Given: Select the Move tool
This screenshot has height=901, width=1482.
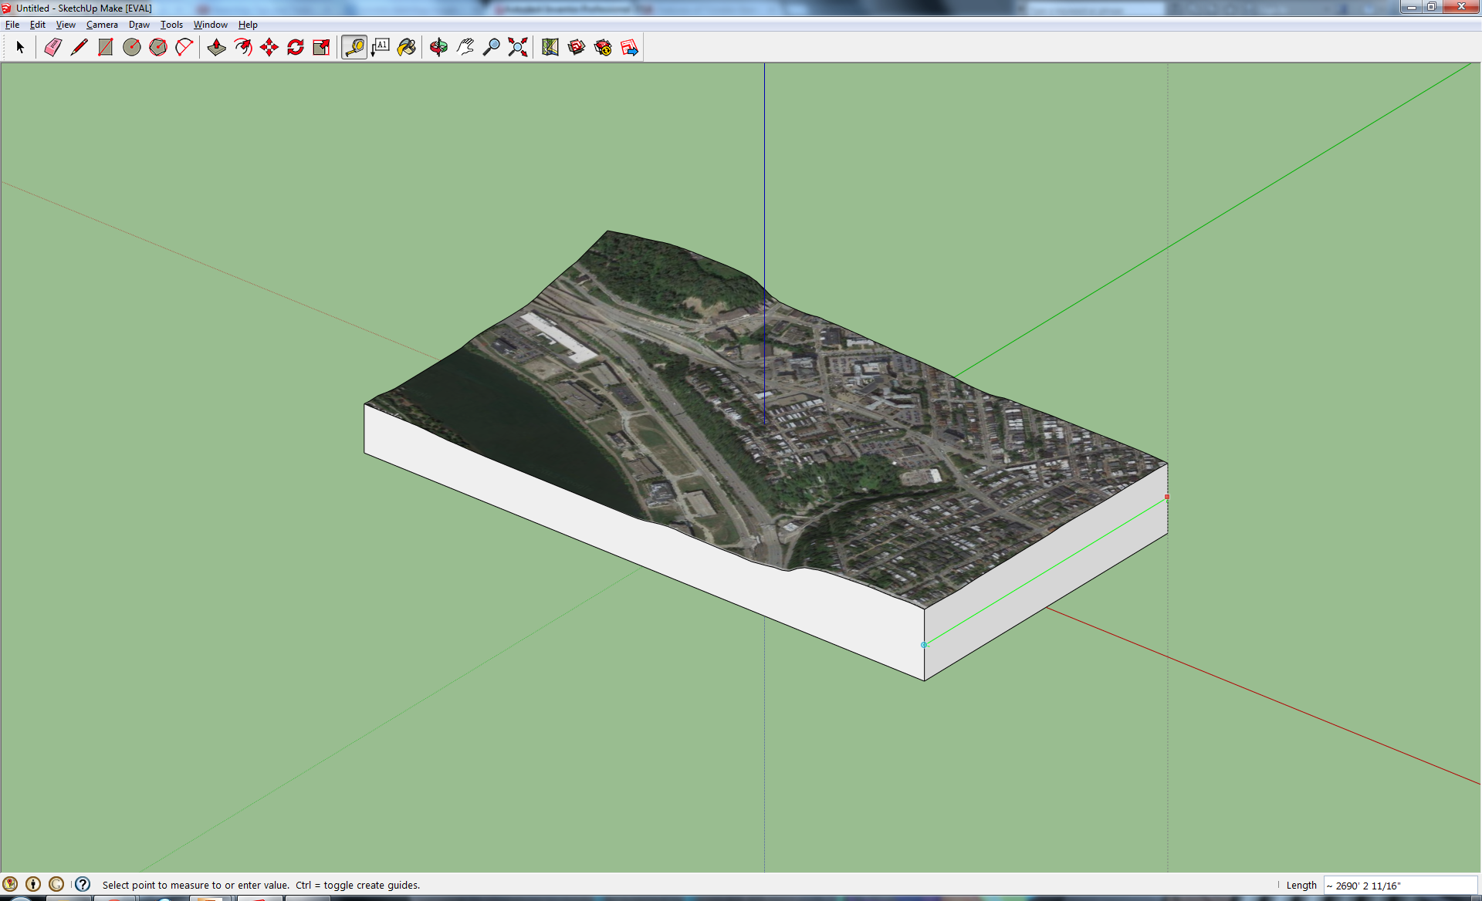Looking at the screenshot, I should [x=269, y=47].
